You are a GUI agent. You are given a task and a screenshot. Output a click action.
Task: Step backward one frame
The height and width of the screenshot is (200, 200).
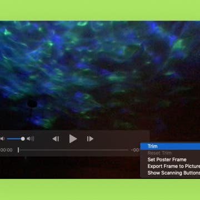coord(56,139)
